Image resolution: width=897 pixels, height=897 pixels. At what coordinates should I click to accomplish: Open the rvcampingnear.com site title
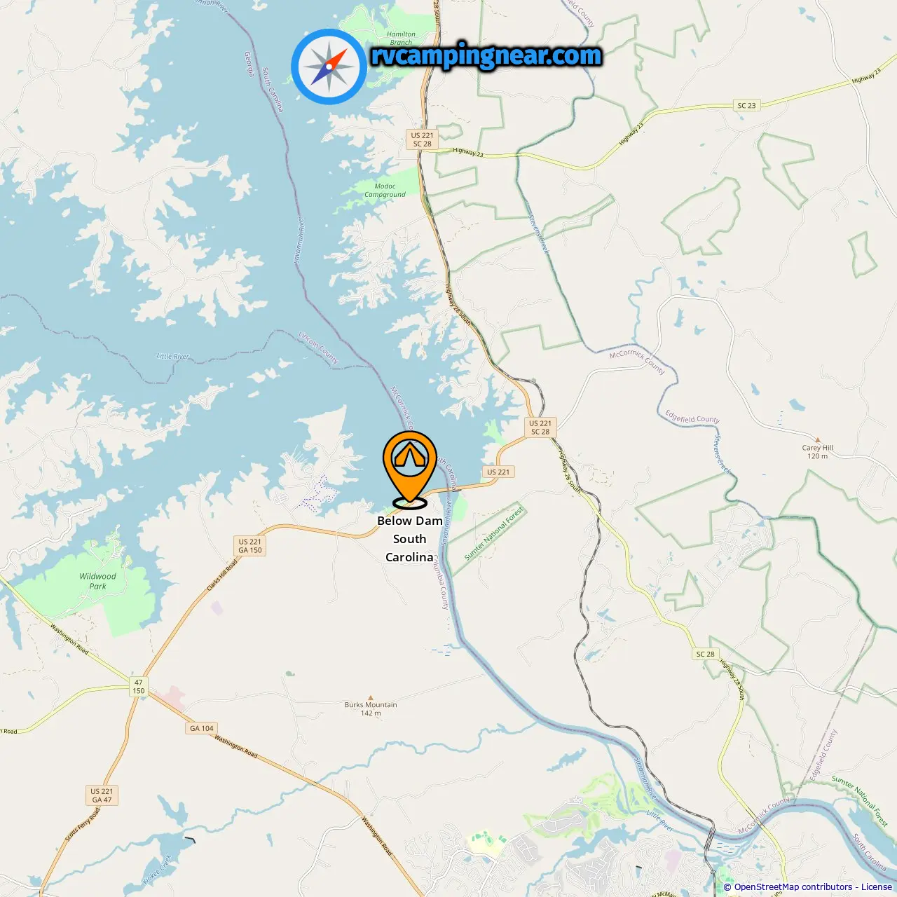(x=486, y=55)
